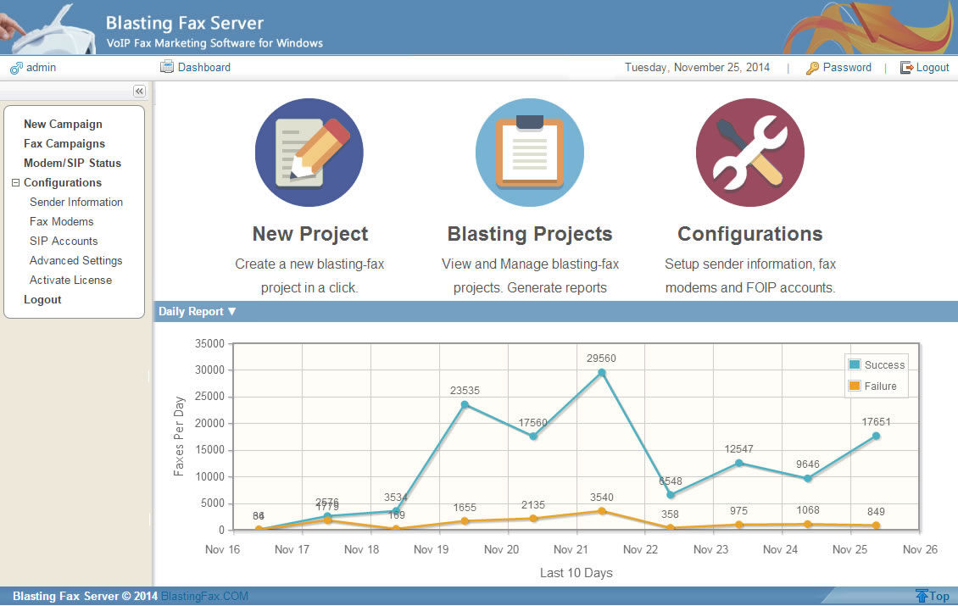Click the Password key icon
Image resolution: width=958 pixels, height=606 pixels.
(812, 68)
